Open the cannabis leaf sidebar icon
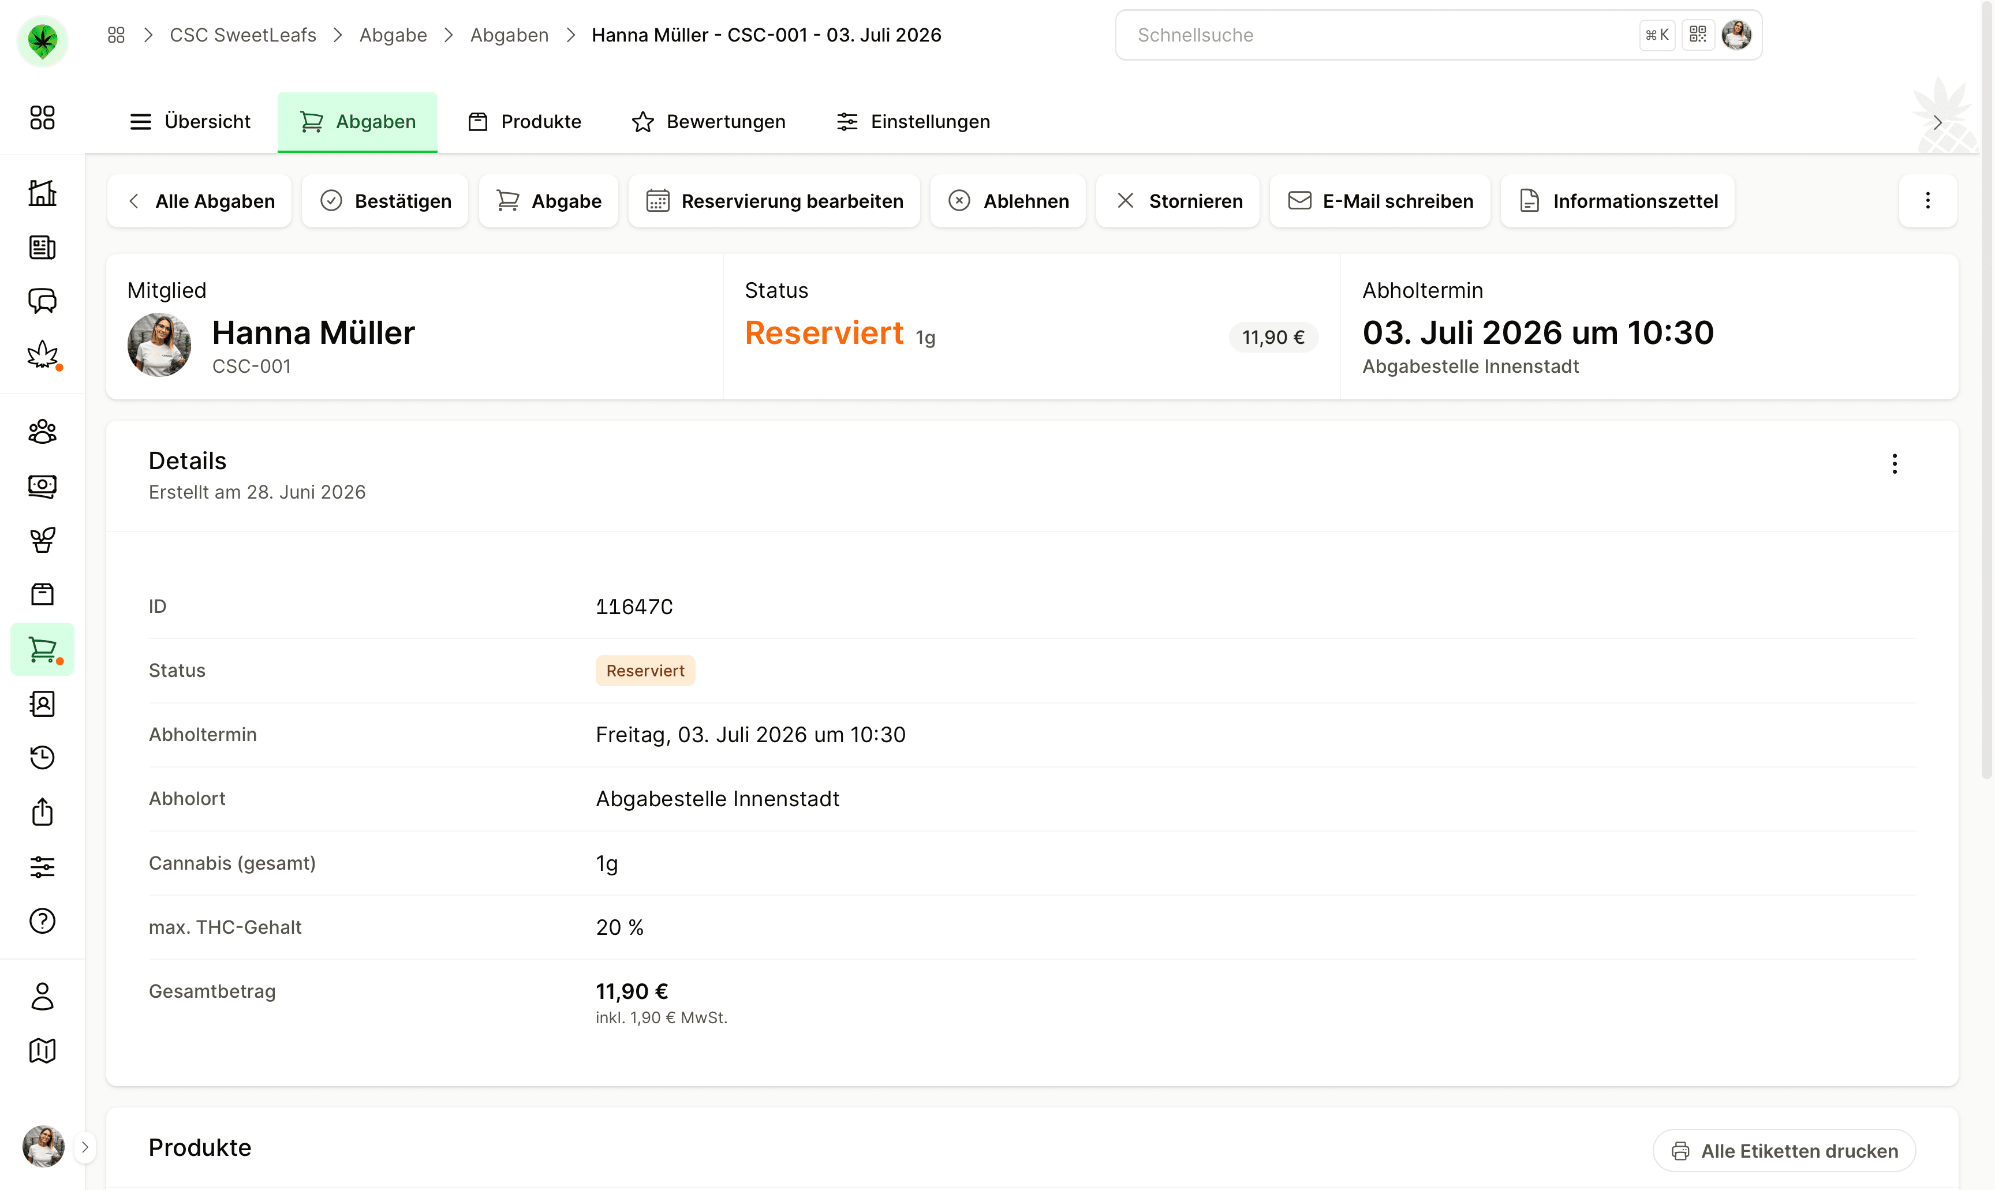Viewport: 1995px width, 1190px height. coord(43,354)
